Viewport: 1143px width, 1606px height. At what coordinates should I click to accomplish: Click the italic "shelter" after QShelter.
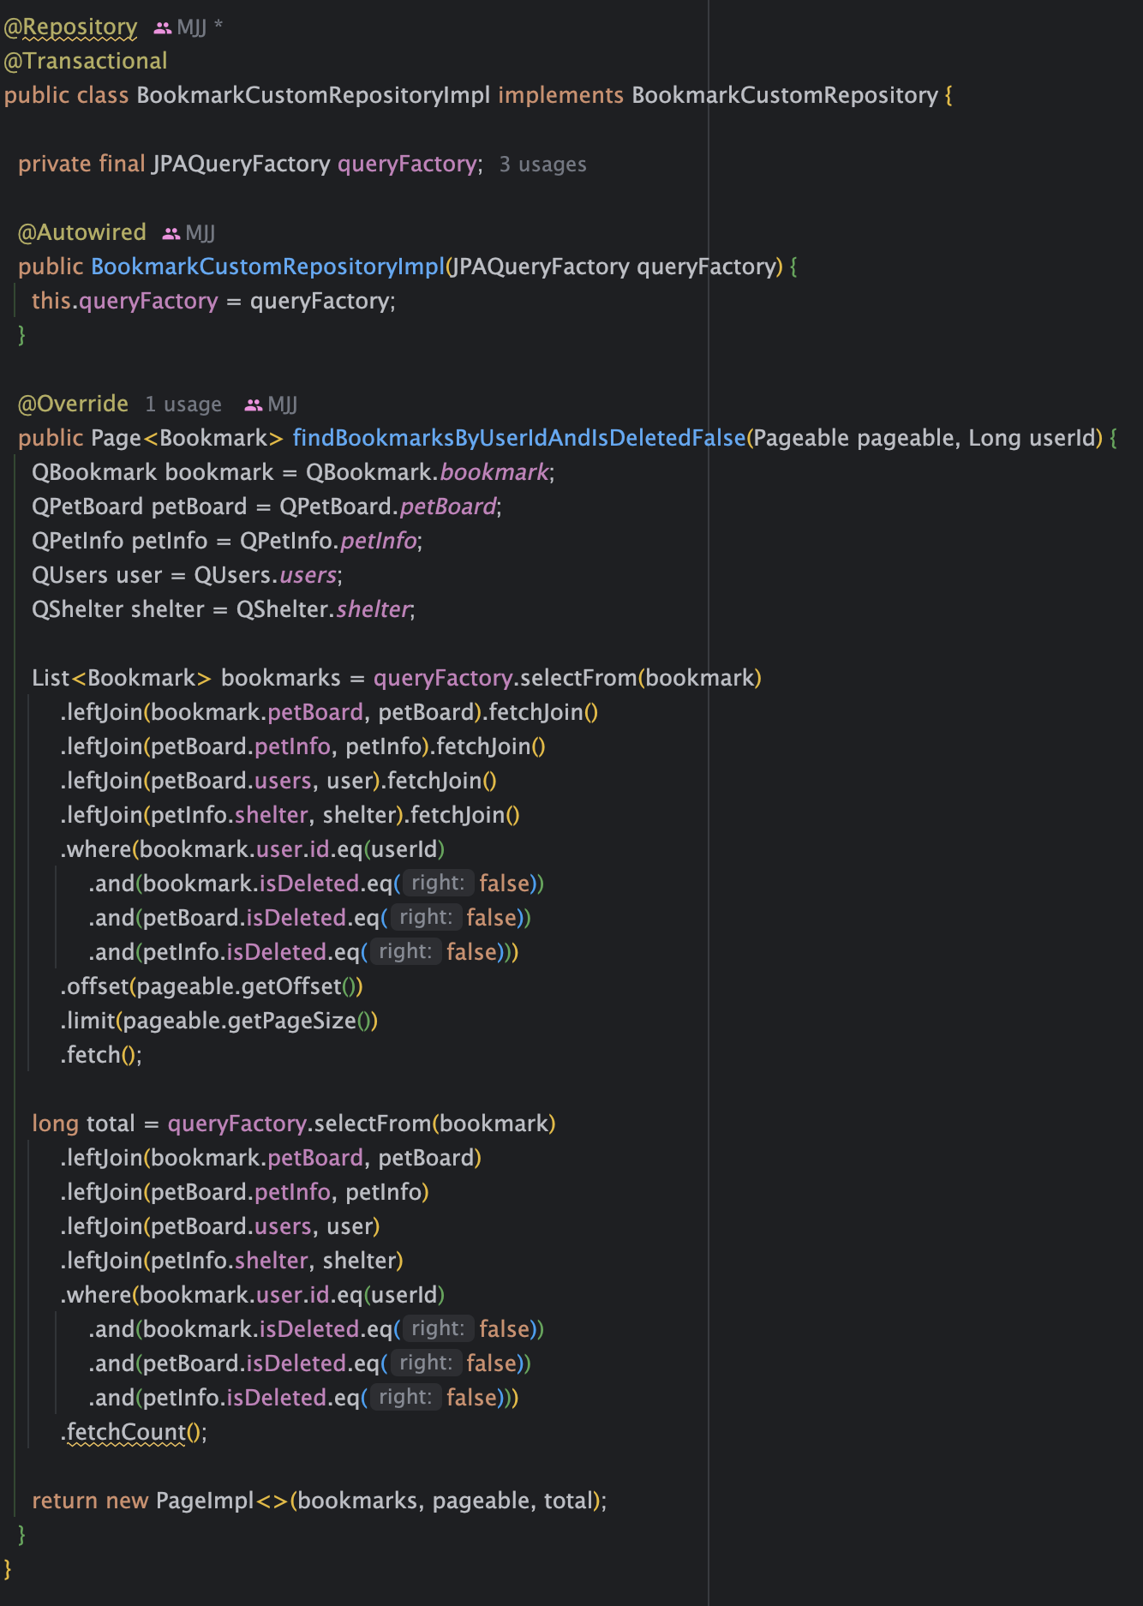pyautogui.click(x=374, y=609)
